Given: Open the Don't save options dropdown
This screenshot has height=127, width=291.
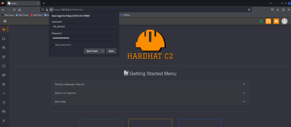Looking at the screenshot, I should (x=103, y=51).
